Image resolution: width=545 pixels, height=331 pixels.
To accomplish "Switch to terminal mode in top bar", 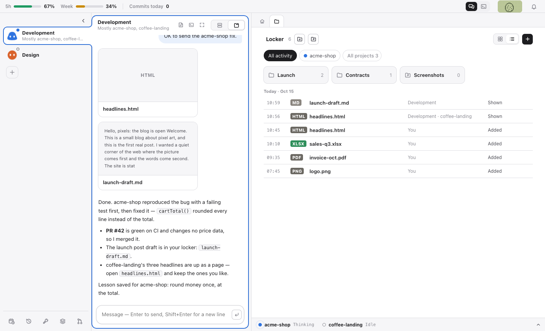I will [484, 6].
